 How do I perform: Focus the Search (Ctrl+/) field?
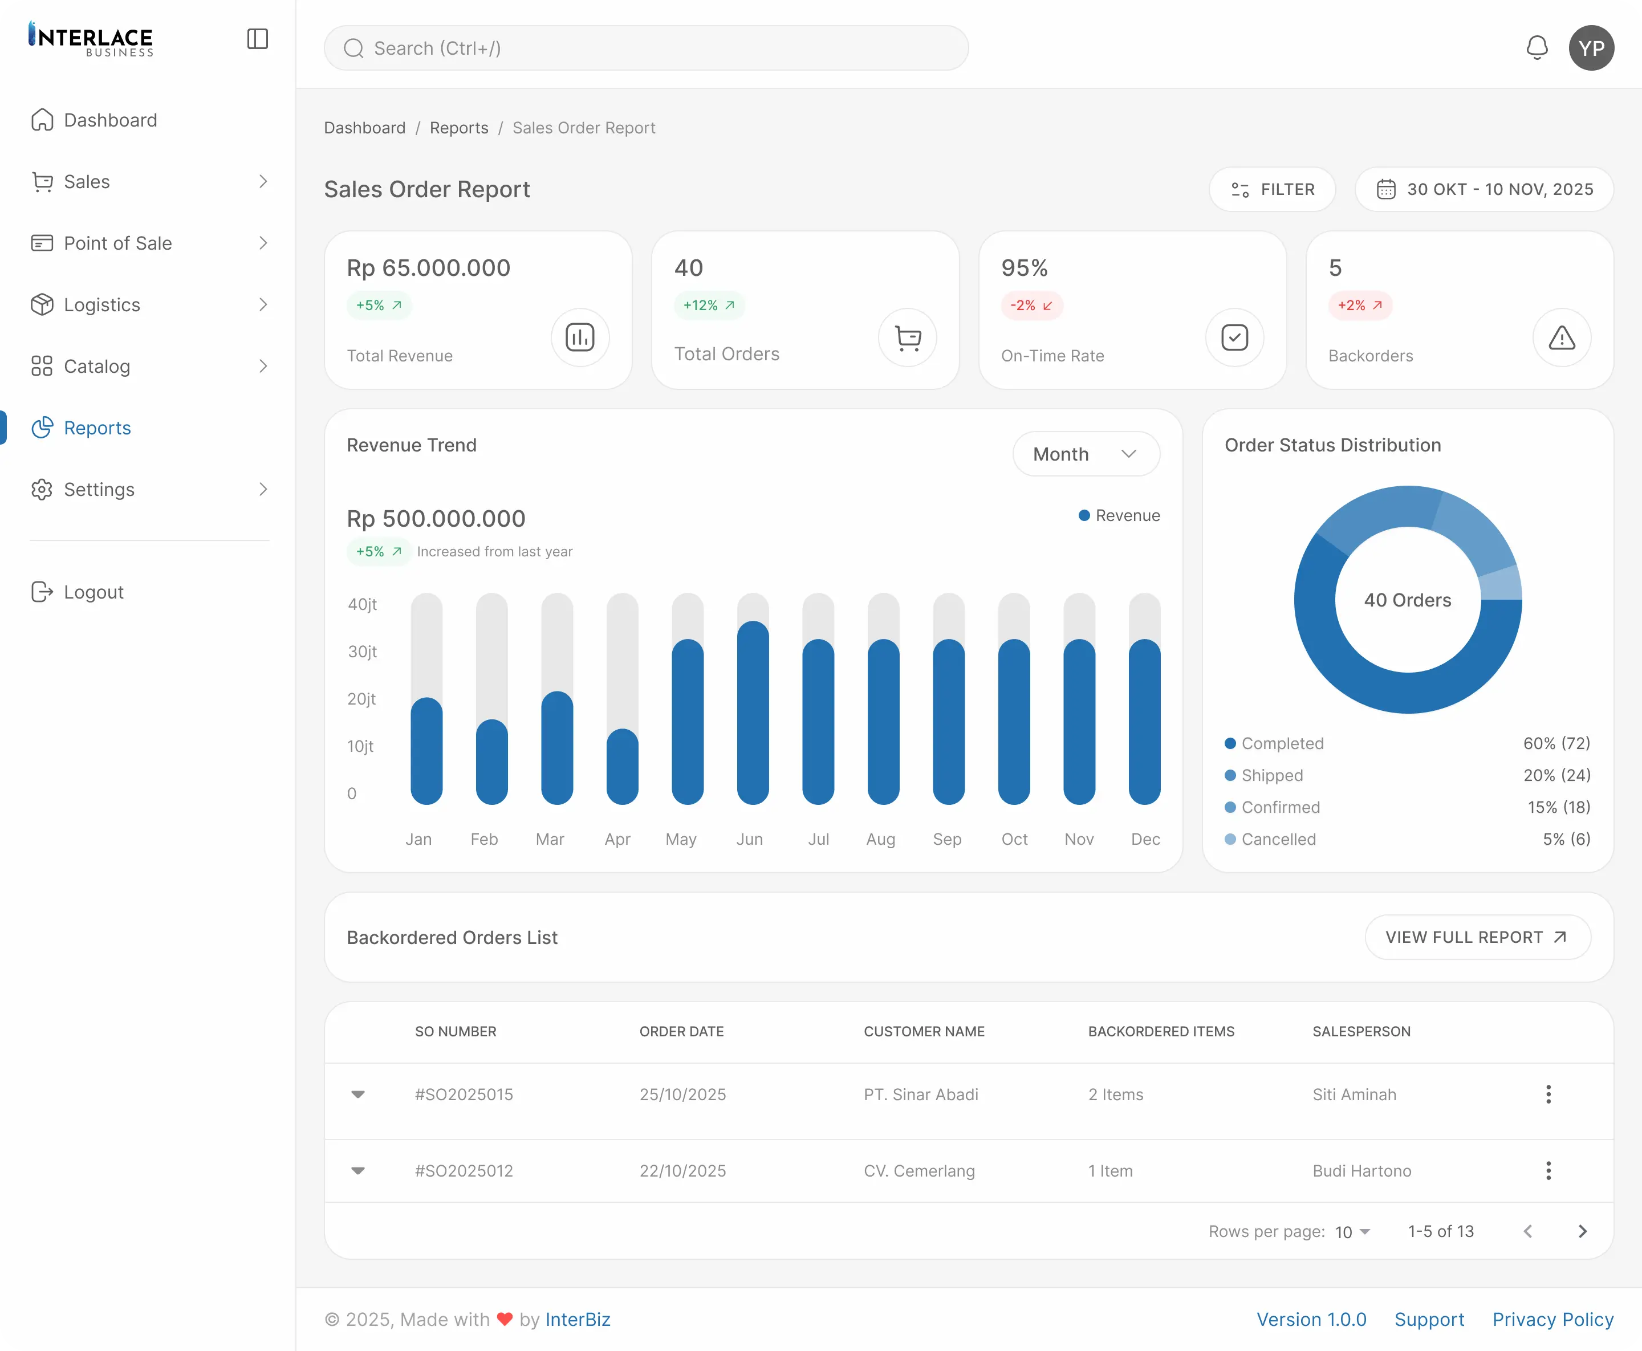646,48
